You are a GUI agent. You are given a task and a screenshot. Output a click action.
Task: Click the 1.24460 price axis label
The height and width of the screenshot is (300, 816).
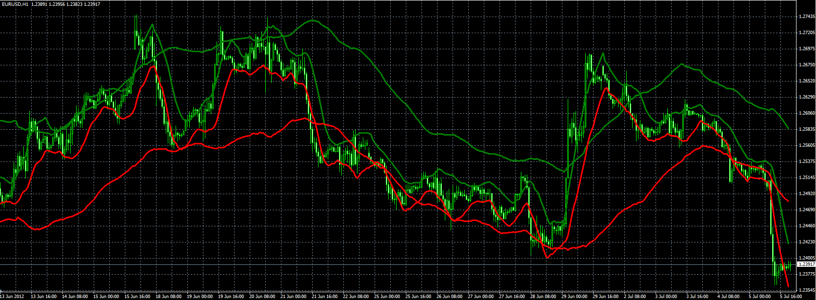tap(806, 226)
